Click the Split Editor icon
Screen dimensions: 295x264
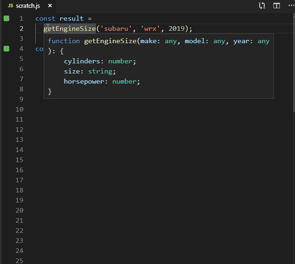tap(277, 6)
